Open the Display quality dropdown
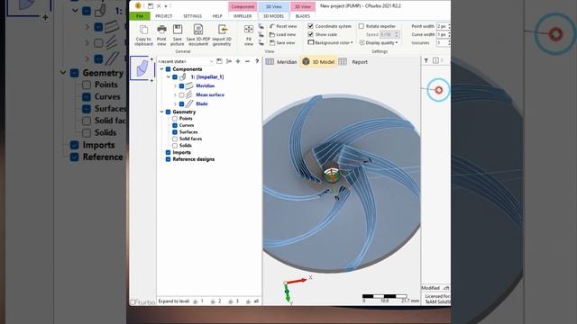577x324 pixels. pos(379,42)
